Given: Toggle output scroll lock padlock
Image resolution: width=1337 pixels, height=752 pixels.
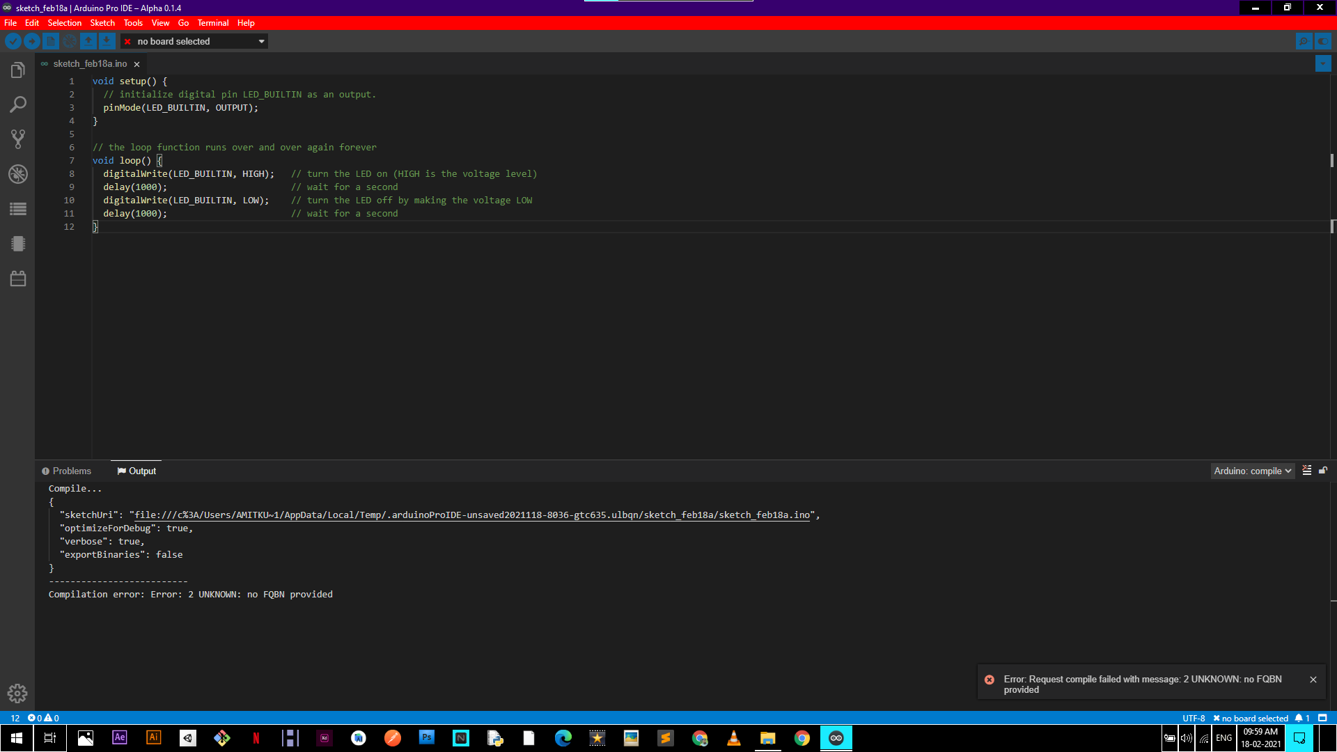Looking at the screenshot, I should (x=1323, y=471).
